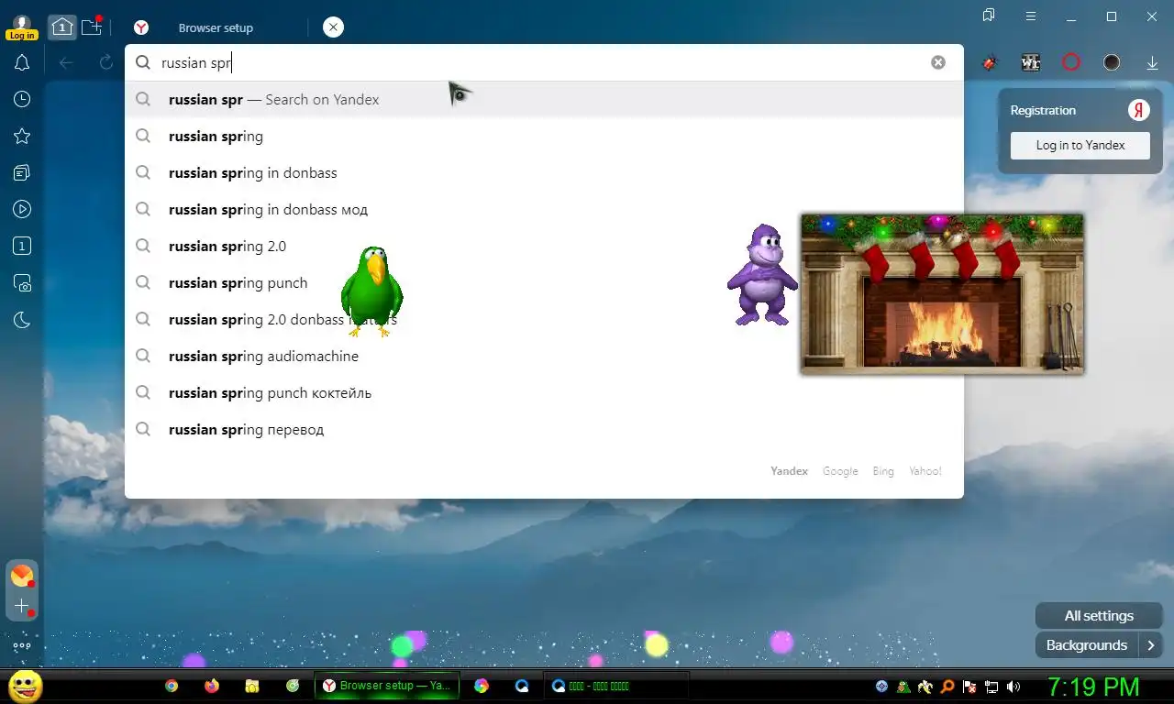Viewport: 1174px width, 704px height.
Task: Expand the Backgrounds arrow chevron
Action: point(1151,645)
